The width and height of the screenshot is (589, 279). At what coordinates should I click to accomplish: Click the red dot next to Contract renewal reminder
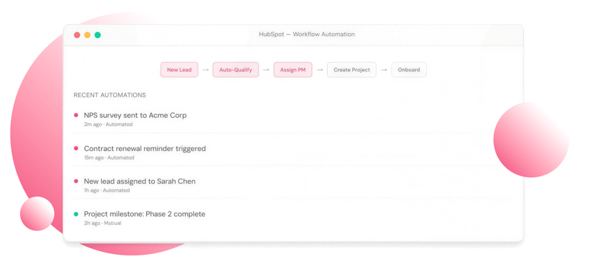pyautogui.click(x=76, y=148)
